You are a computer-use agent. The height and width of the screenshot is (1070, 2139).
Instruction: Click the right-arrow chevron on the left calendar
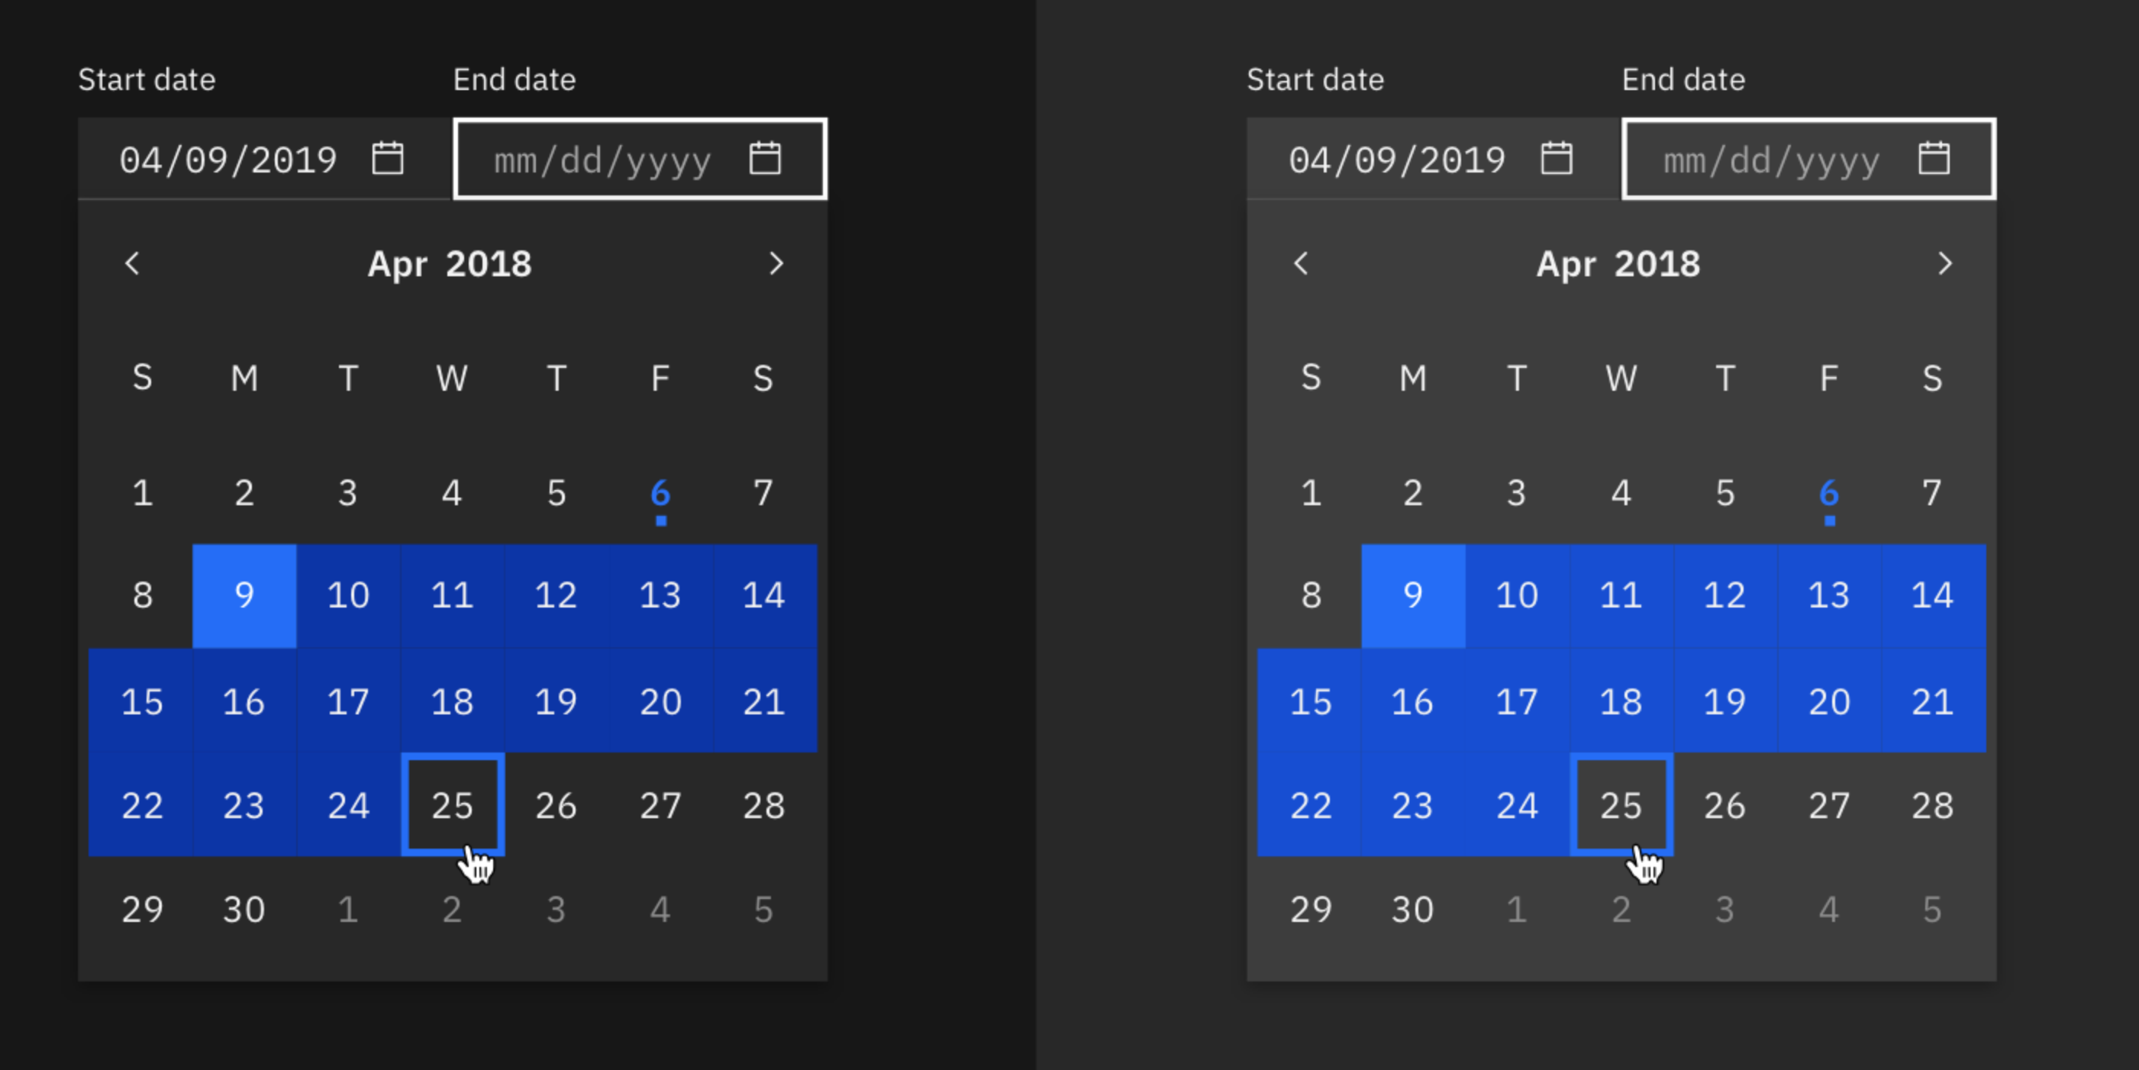[778, 263]
